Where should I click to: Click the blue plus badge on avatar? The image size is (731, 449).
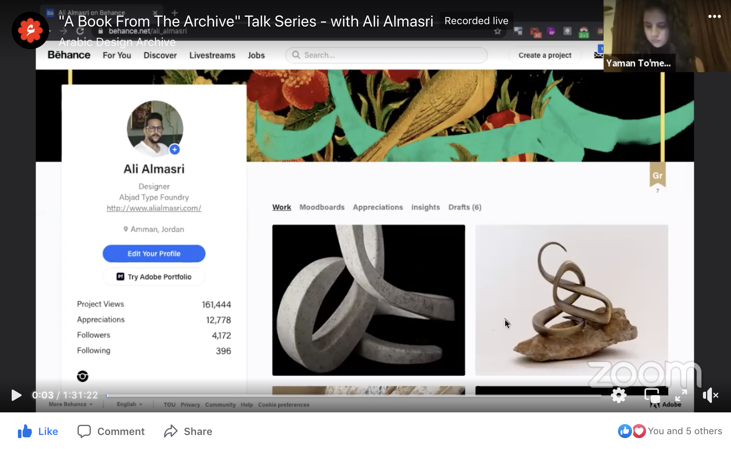175,149
